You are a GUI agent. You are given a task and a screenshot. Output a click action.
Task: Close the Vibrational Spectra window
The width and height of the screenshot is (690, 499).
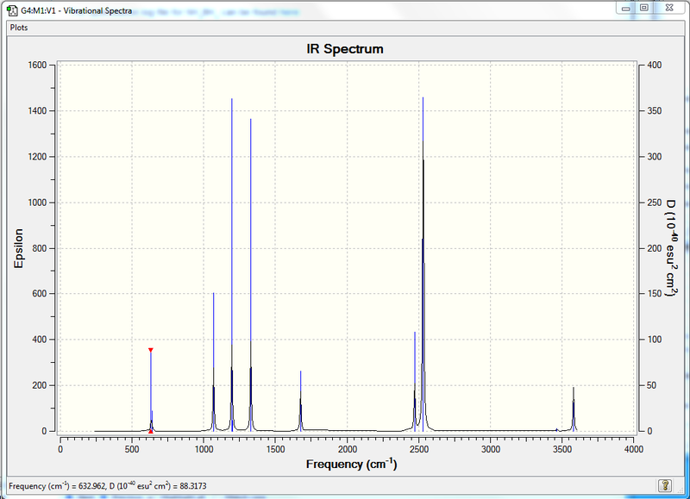669,8
